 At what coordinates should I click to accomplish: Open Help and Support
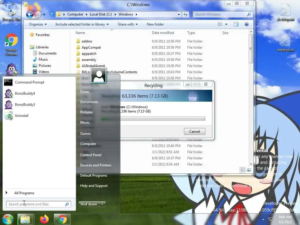94,186
